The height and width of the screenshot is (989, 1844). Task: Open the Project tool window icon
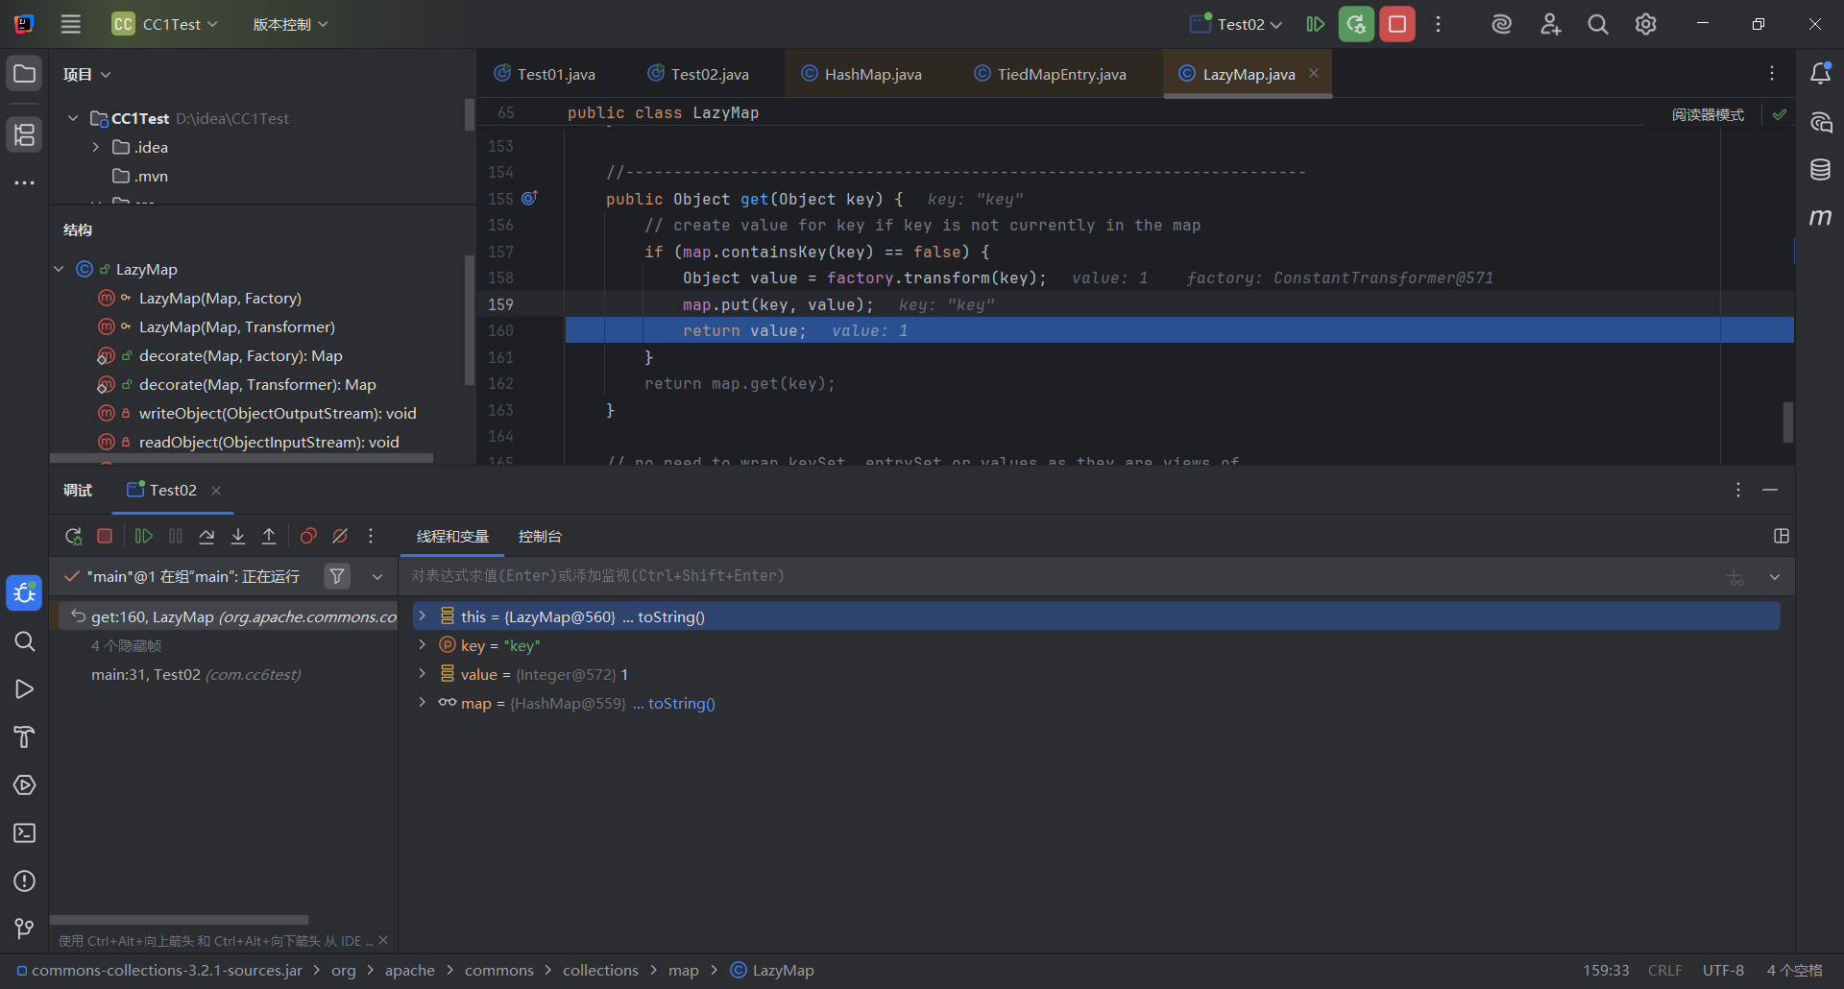click(25, 74)
